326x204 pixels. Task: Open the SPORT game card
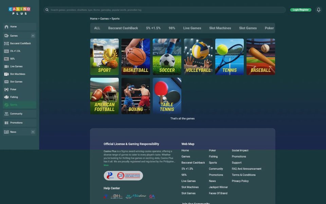104,57
